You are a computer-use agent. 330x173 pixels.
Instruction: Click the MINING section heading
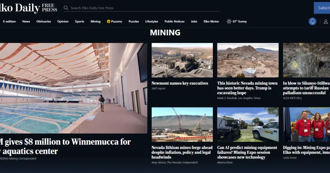(165, 33)
